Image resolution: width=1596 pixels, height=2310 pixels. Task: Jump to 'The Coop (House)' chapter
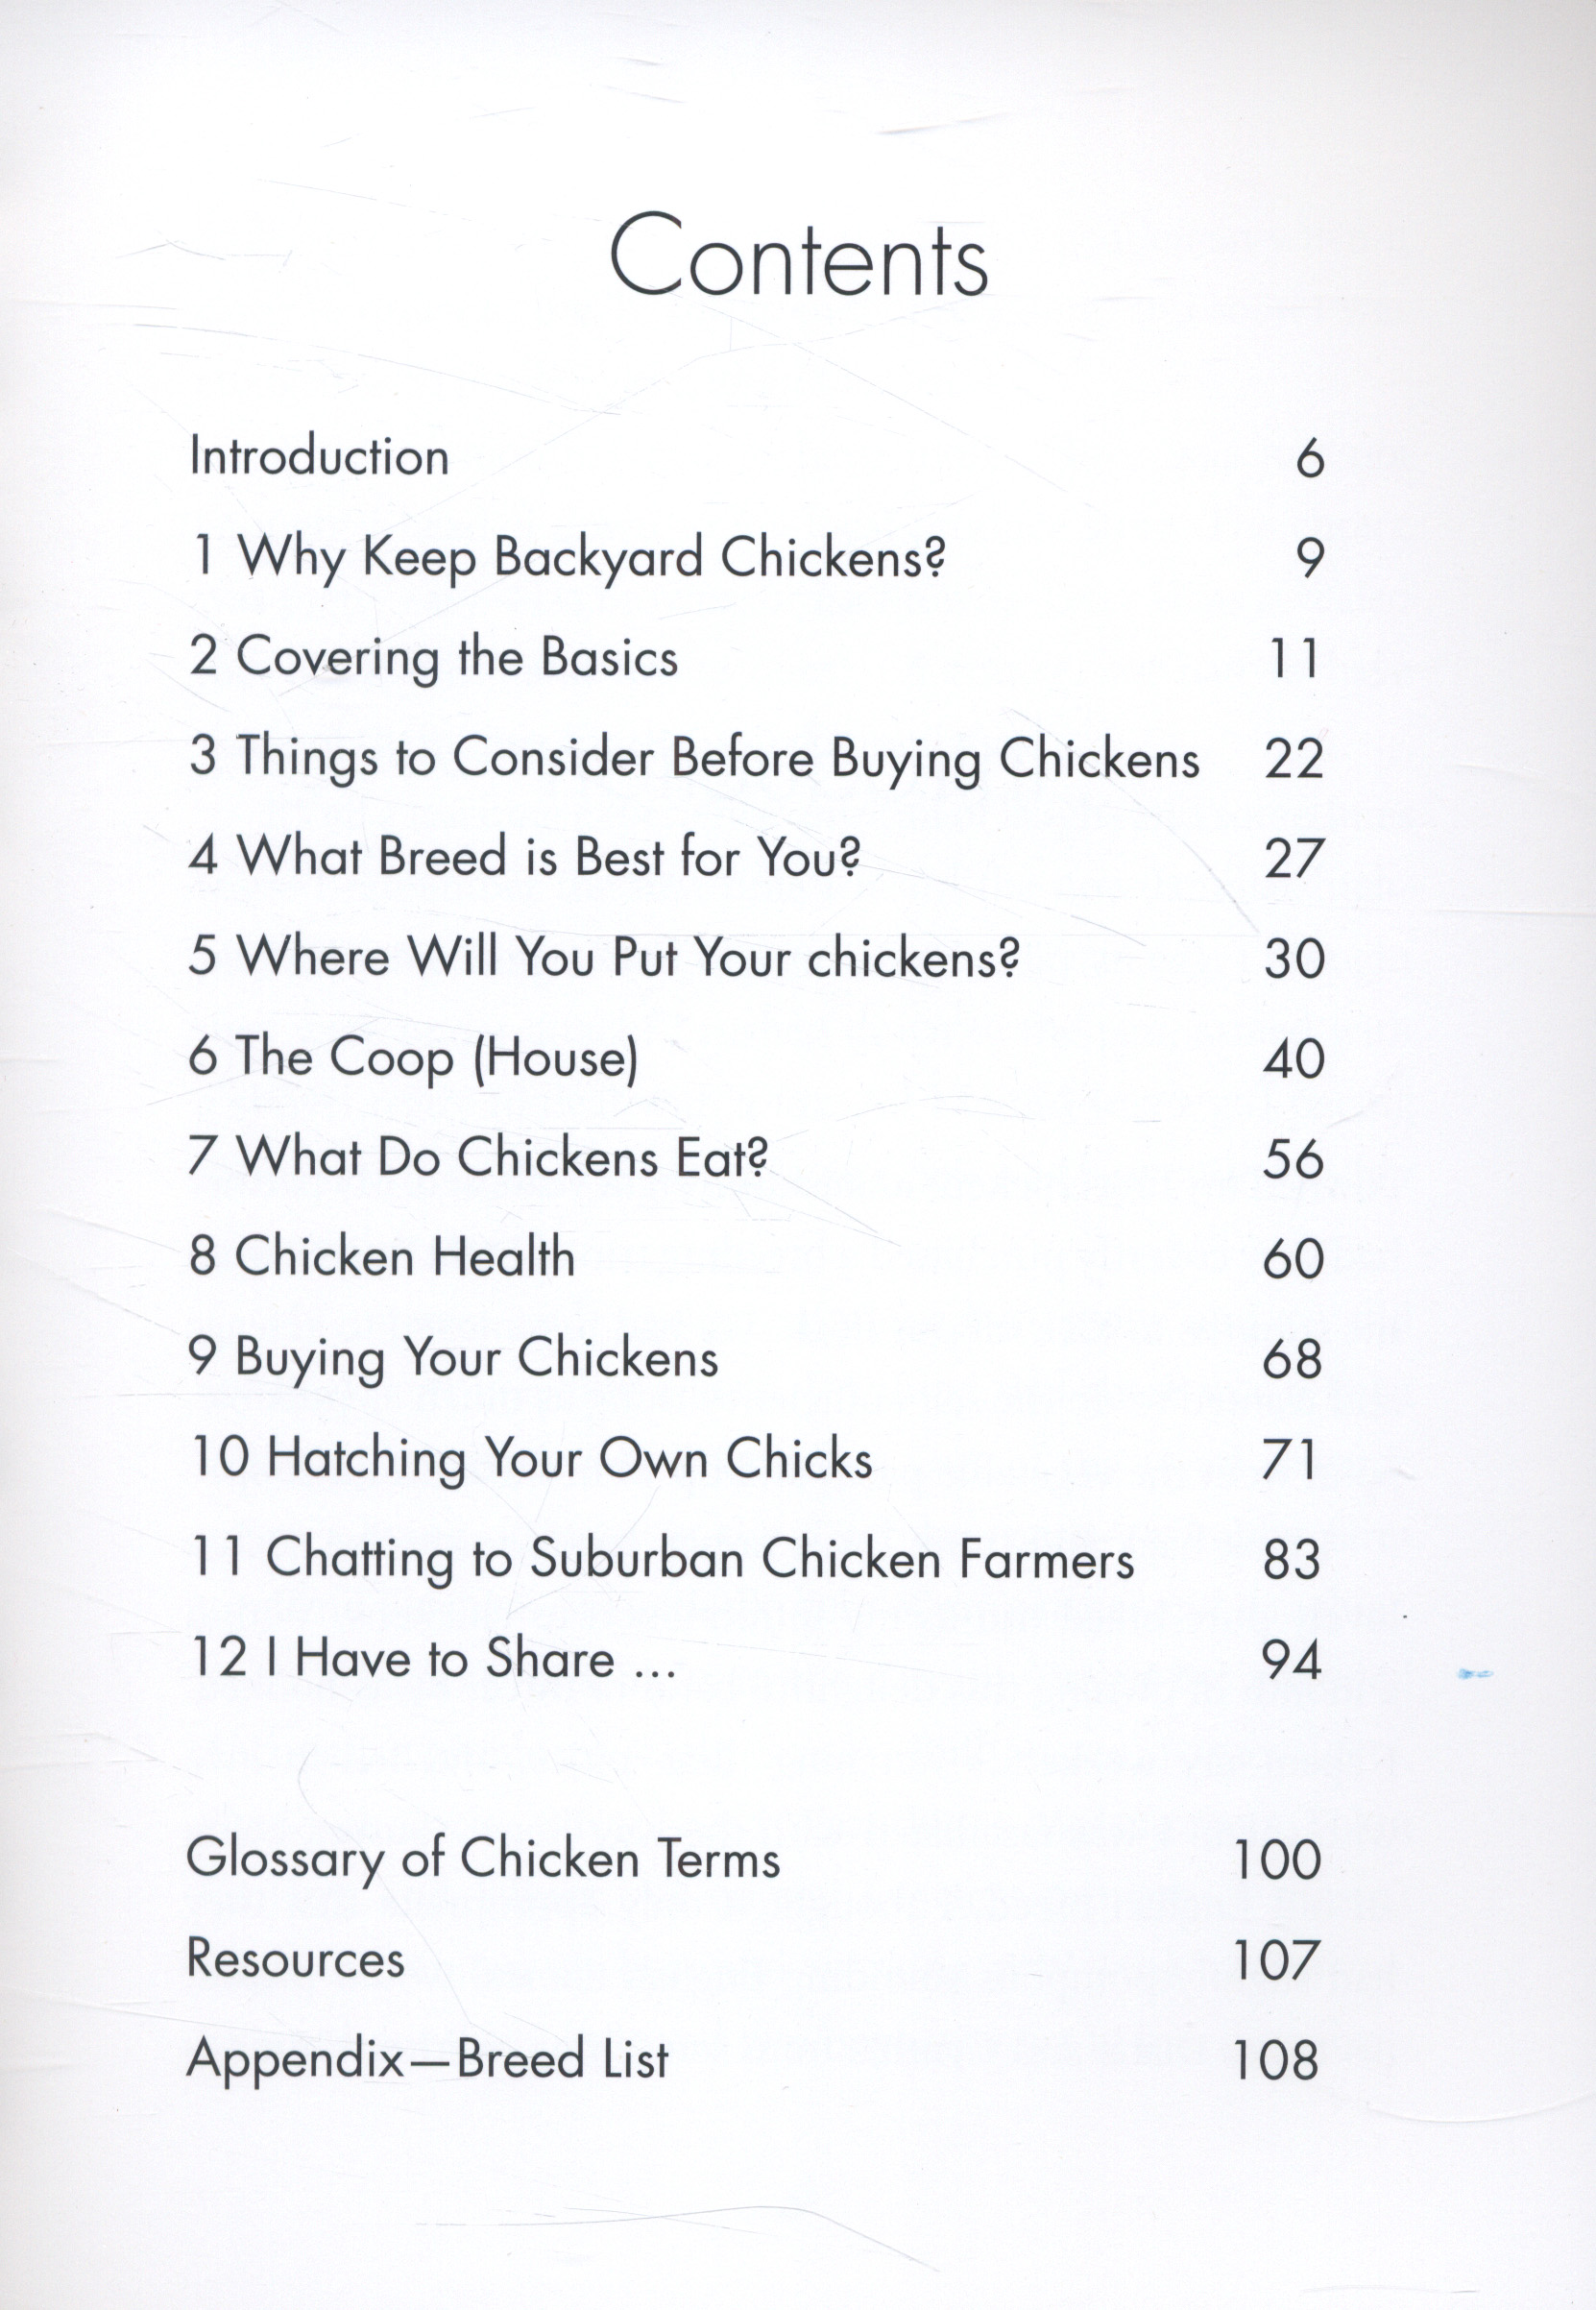pyautogui.click(x=413, y=1058)
